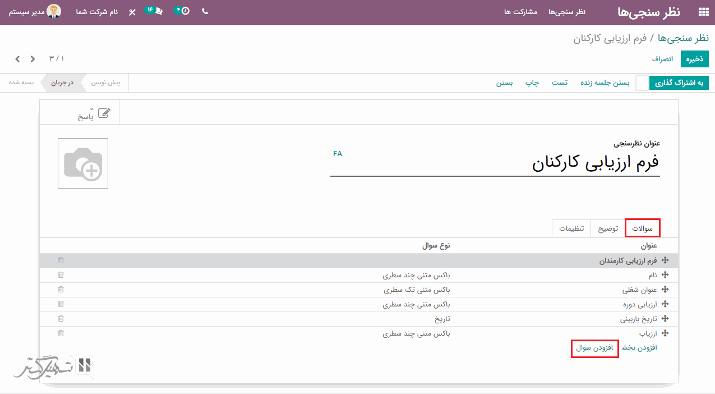Open the 'نام شرکت شما' company menu

97,12
